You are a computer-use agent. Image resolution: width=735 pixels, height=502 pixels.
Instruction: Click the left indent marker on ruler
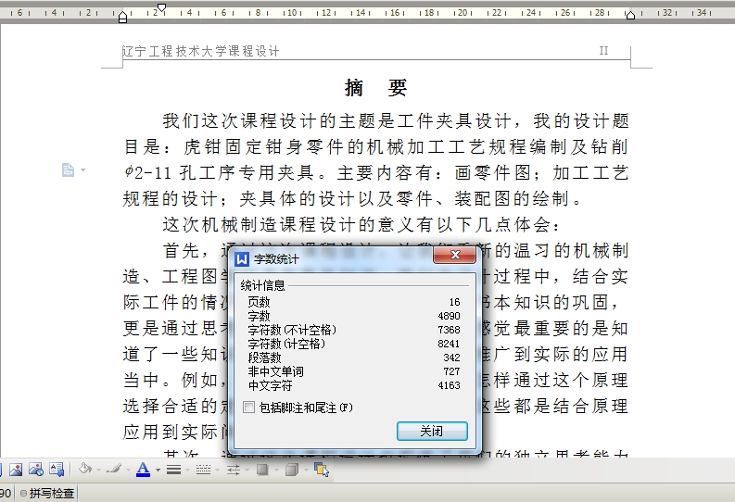coord(123,18)
